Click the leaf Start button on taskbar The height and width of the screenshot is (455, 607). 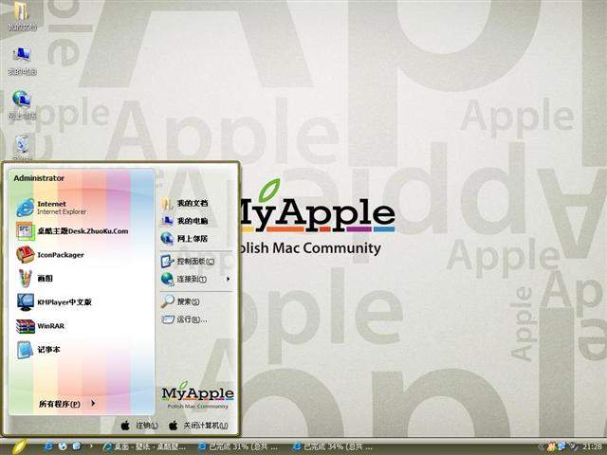pyautogui.click(x=19, y=446)
